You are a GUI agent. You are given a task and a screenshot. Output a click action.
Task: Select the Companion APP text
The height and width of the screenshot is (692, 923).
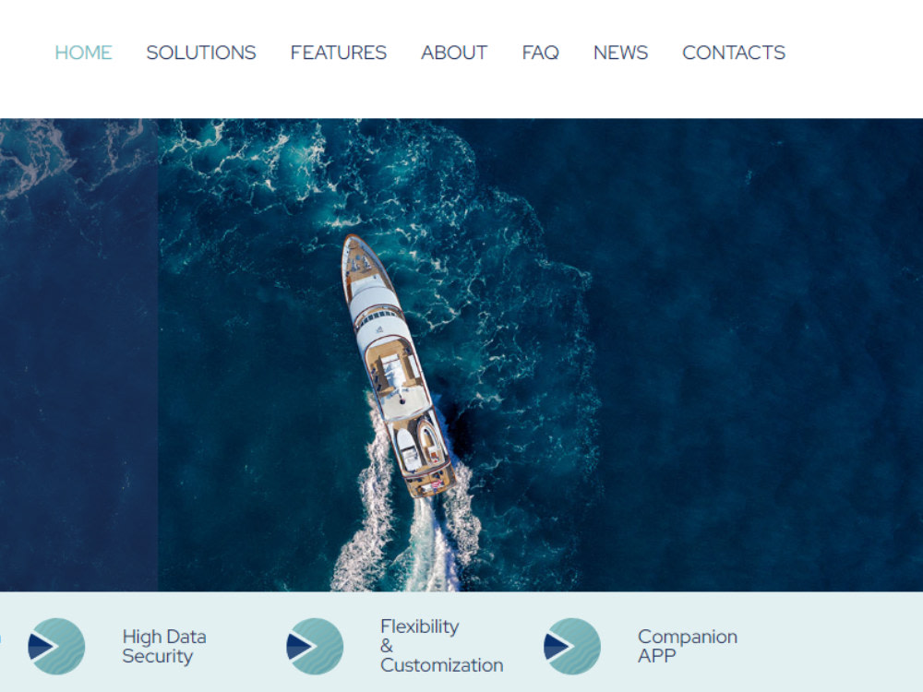tap(688, 646)
